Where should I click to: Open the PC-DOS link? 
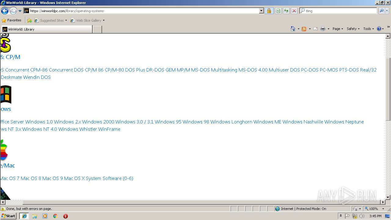pyautogui.click(x=310, y=70)
